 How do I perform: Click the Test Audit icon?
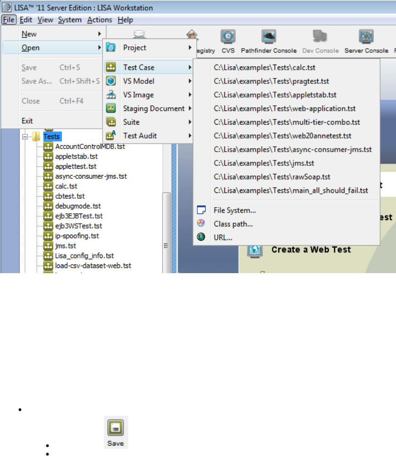(111, 136)
